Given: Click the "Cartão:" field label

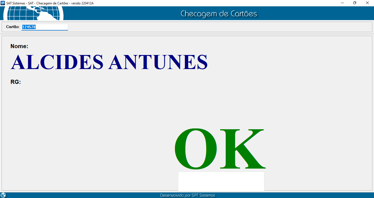Looking at the screenshot, I should pyautogui.click(x=13, y=27).
